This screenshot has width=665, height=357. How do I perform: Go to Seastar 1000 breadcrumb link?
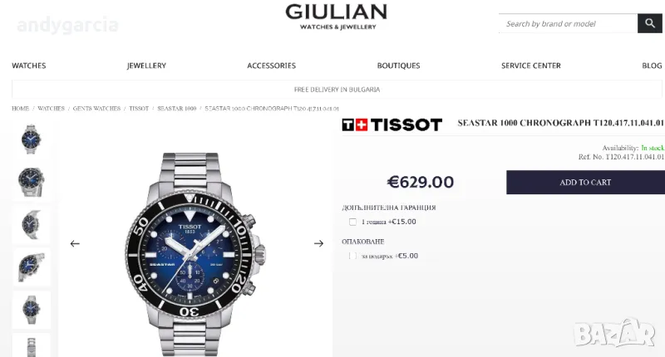tap(177, 109)
